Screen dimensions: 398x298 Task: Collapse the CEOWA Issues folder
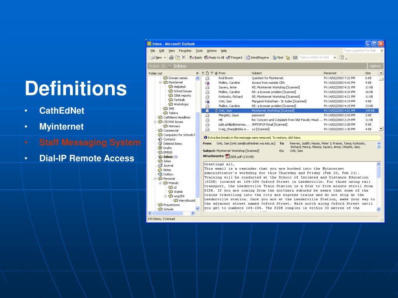click(x=155, y=122)
